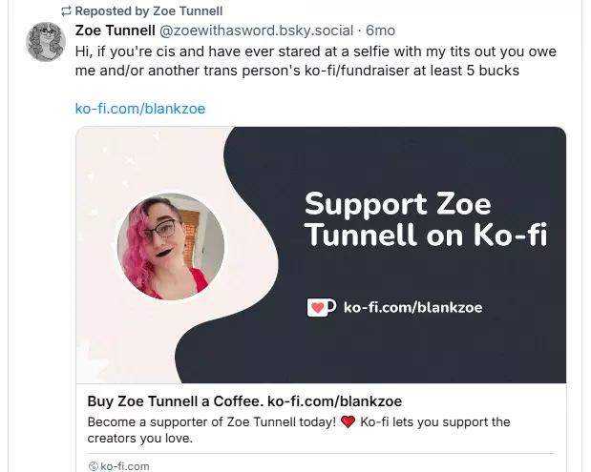Image resolution: width=591 pixels, height=472 pixels.
Task: Click the ko-fi.com domain footer text
Action: [x=125, y=465]
